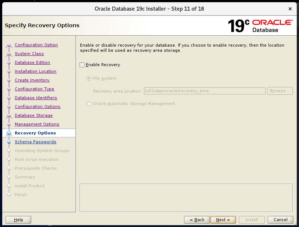Click the Prerequisite Checks step text

[36, 168]
